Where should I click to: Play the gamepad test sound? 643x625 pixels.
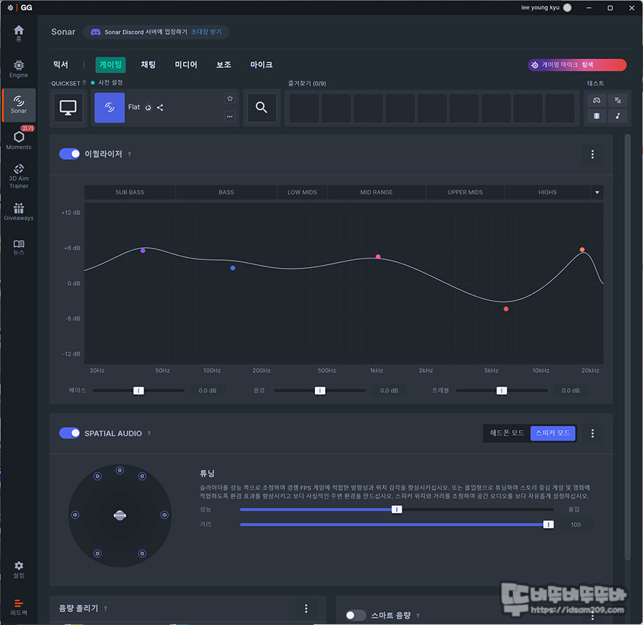597,101
